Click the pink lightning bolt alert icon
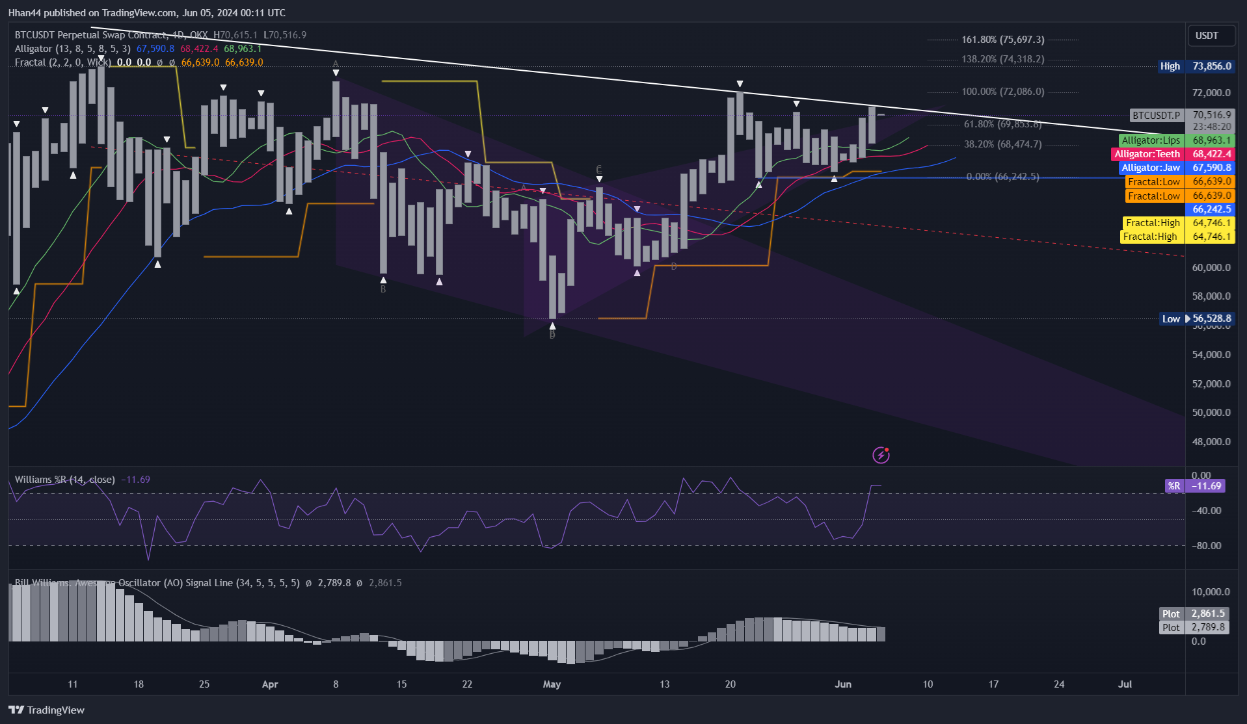Viewport: 1247px width, 724px height. coord(881,455)
